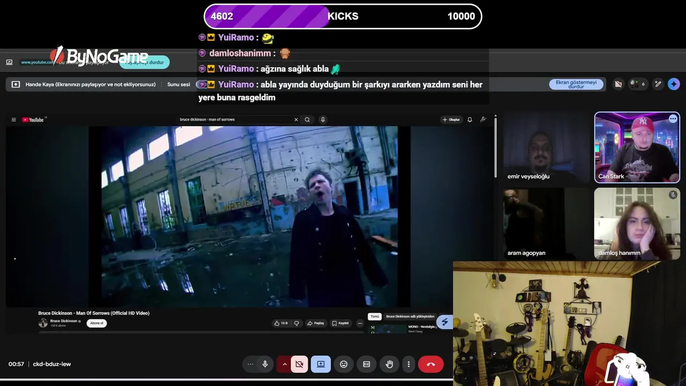
Task: Click the Sunu sesi label
Action: pos(178,84)
